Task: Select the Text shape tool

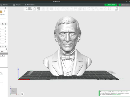Action: 93,9
